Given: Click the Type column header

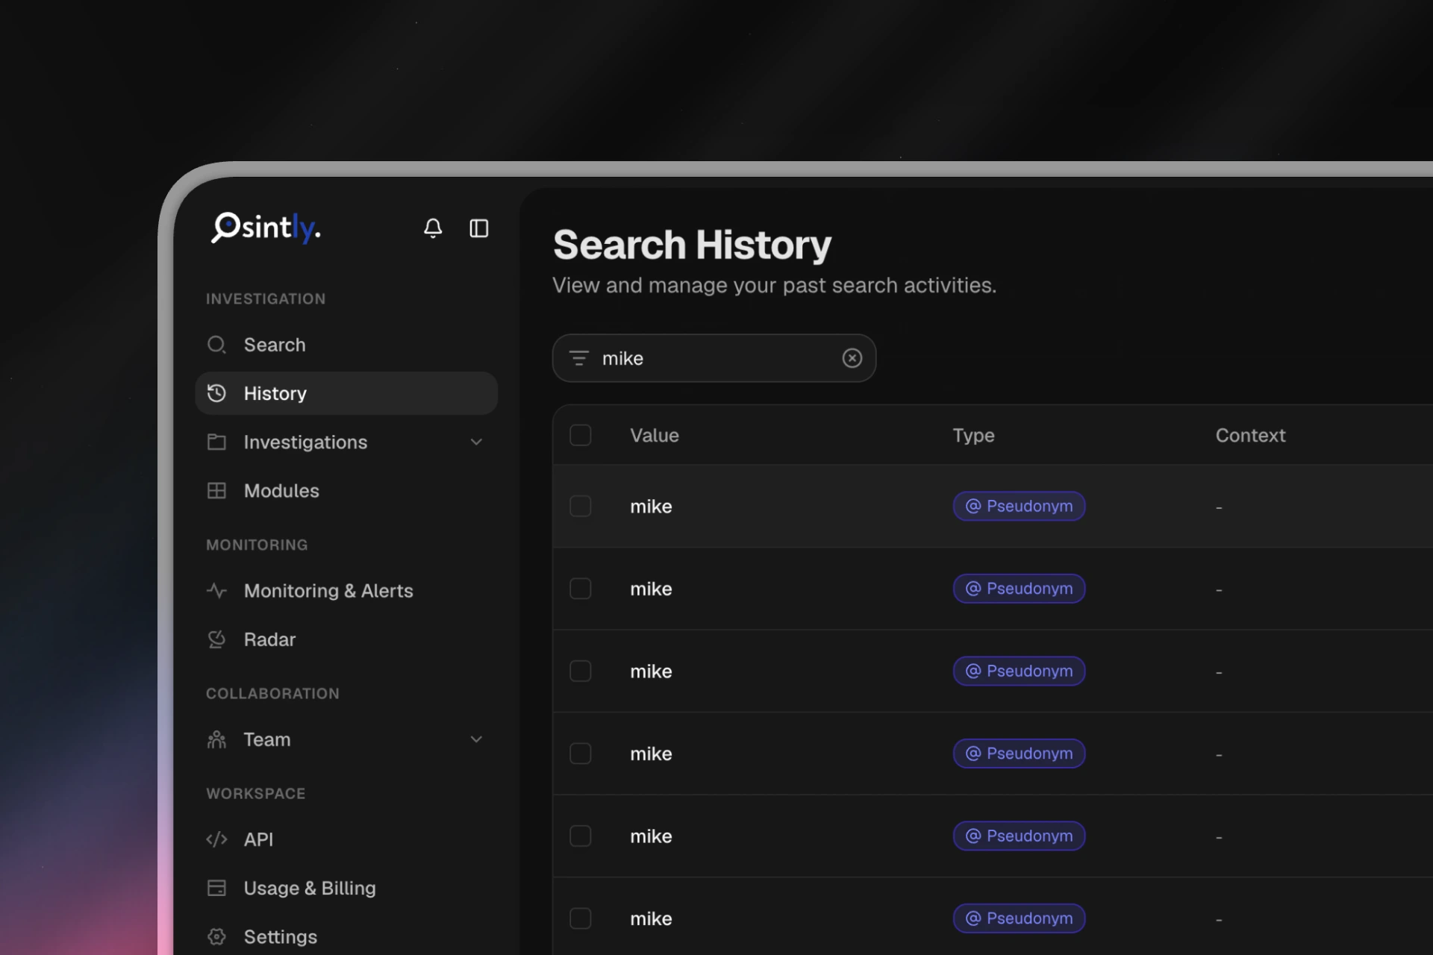Looking at the screenshot, I should (x=973, y=435).
